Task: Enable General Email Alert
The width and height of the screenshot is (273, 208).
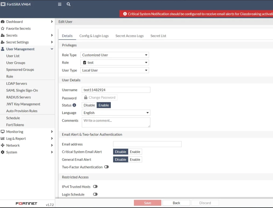Action: [x=135, y=159]
